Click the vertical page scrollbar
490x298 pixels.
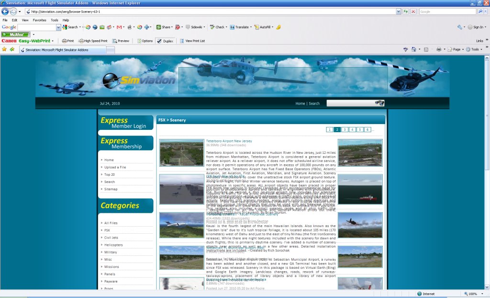pyautogui.click(x=487, y=172)
